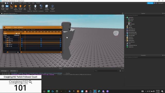Launch the Animation Editor

tap(53, 7)
